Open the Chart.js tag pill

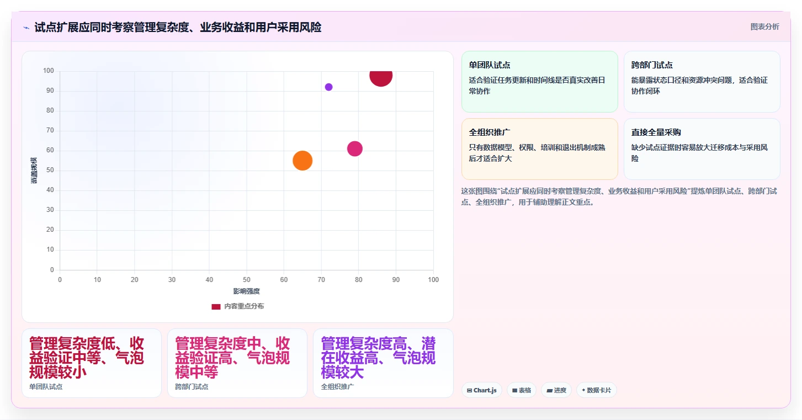482,390
